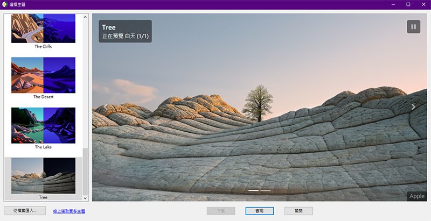Open the 線上獲取更多主題 link
Image resolution: width=431 pixels, height=221 pixels.
pyautogui.click(x=69, y=211)
